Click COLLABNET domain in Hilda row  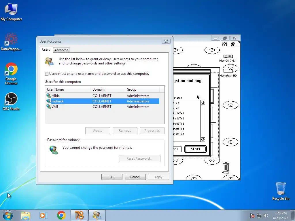tap(102, 96)
